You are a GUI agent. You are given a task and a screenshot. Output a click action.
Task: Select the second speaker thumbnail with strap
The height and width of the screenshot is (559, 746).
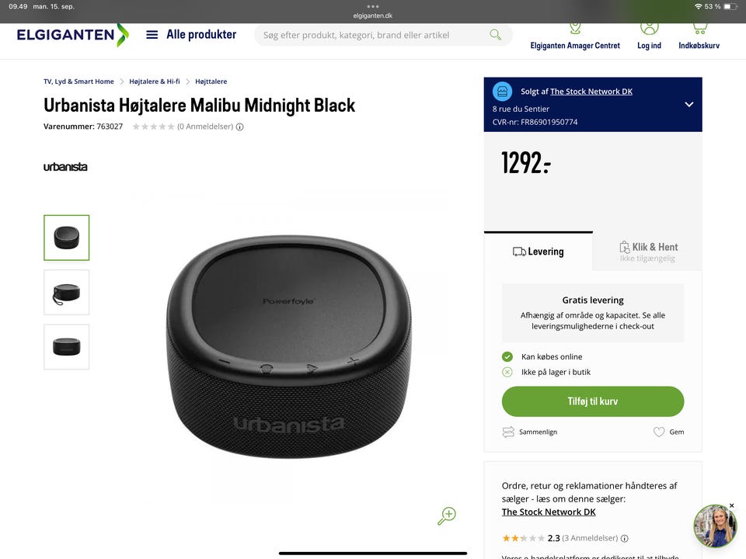pos(67,293)
